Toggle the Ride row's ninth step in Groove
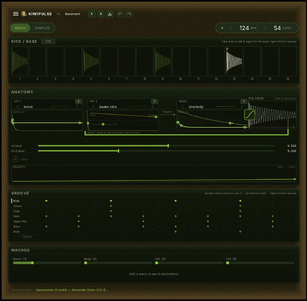Screen dimensions: 307x301 (x=176, y=232)
